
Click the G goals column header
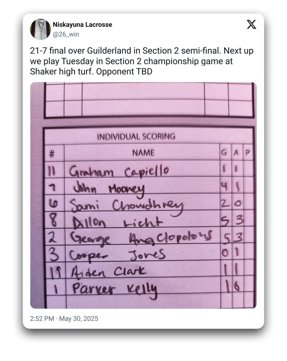224,153
